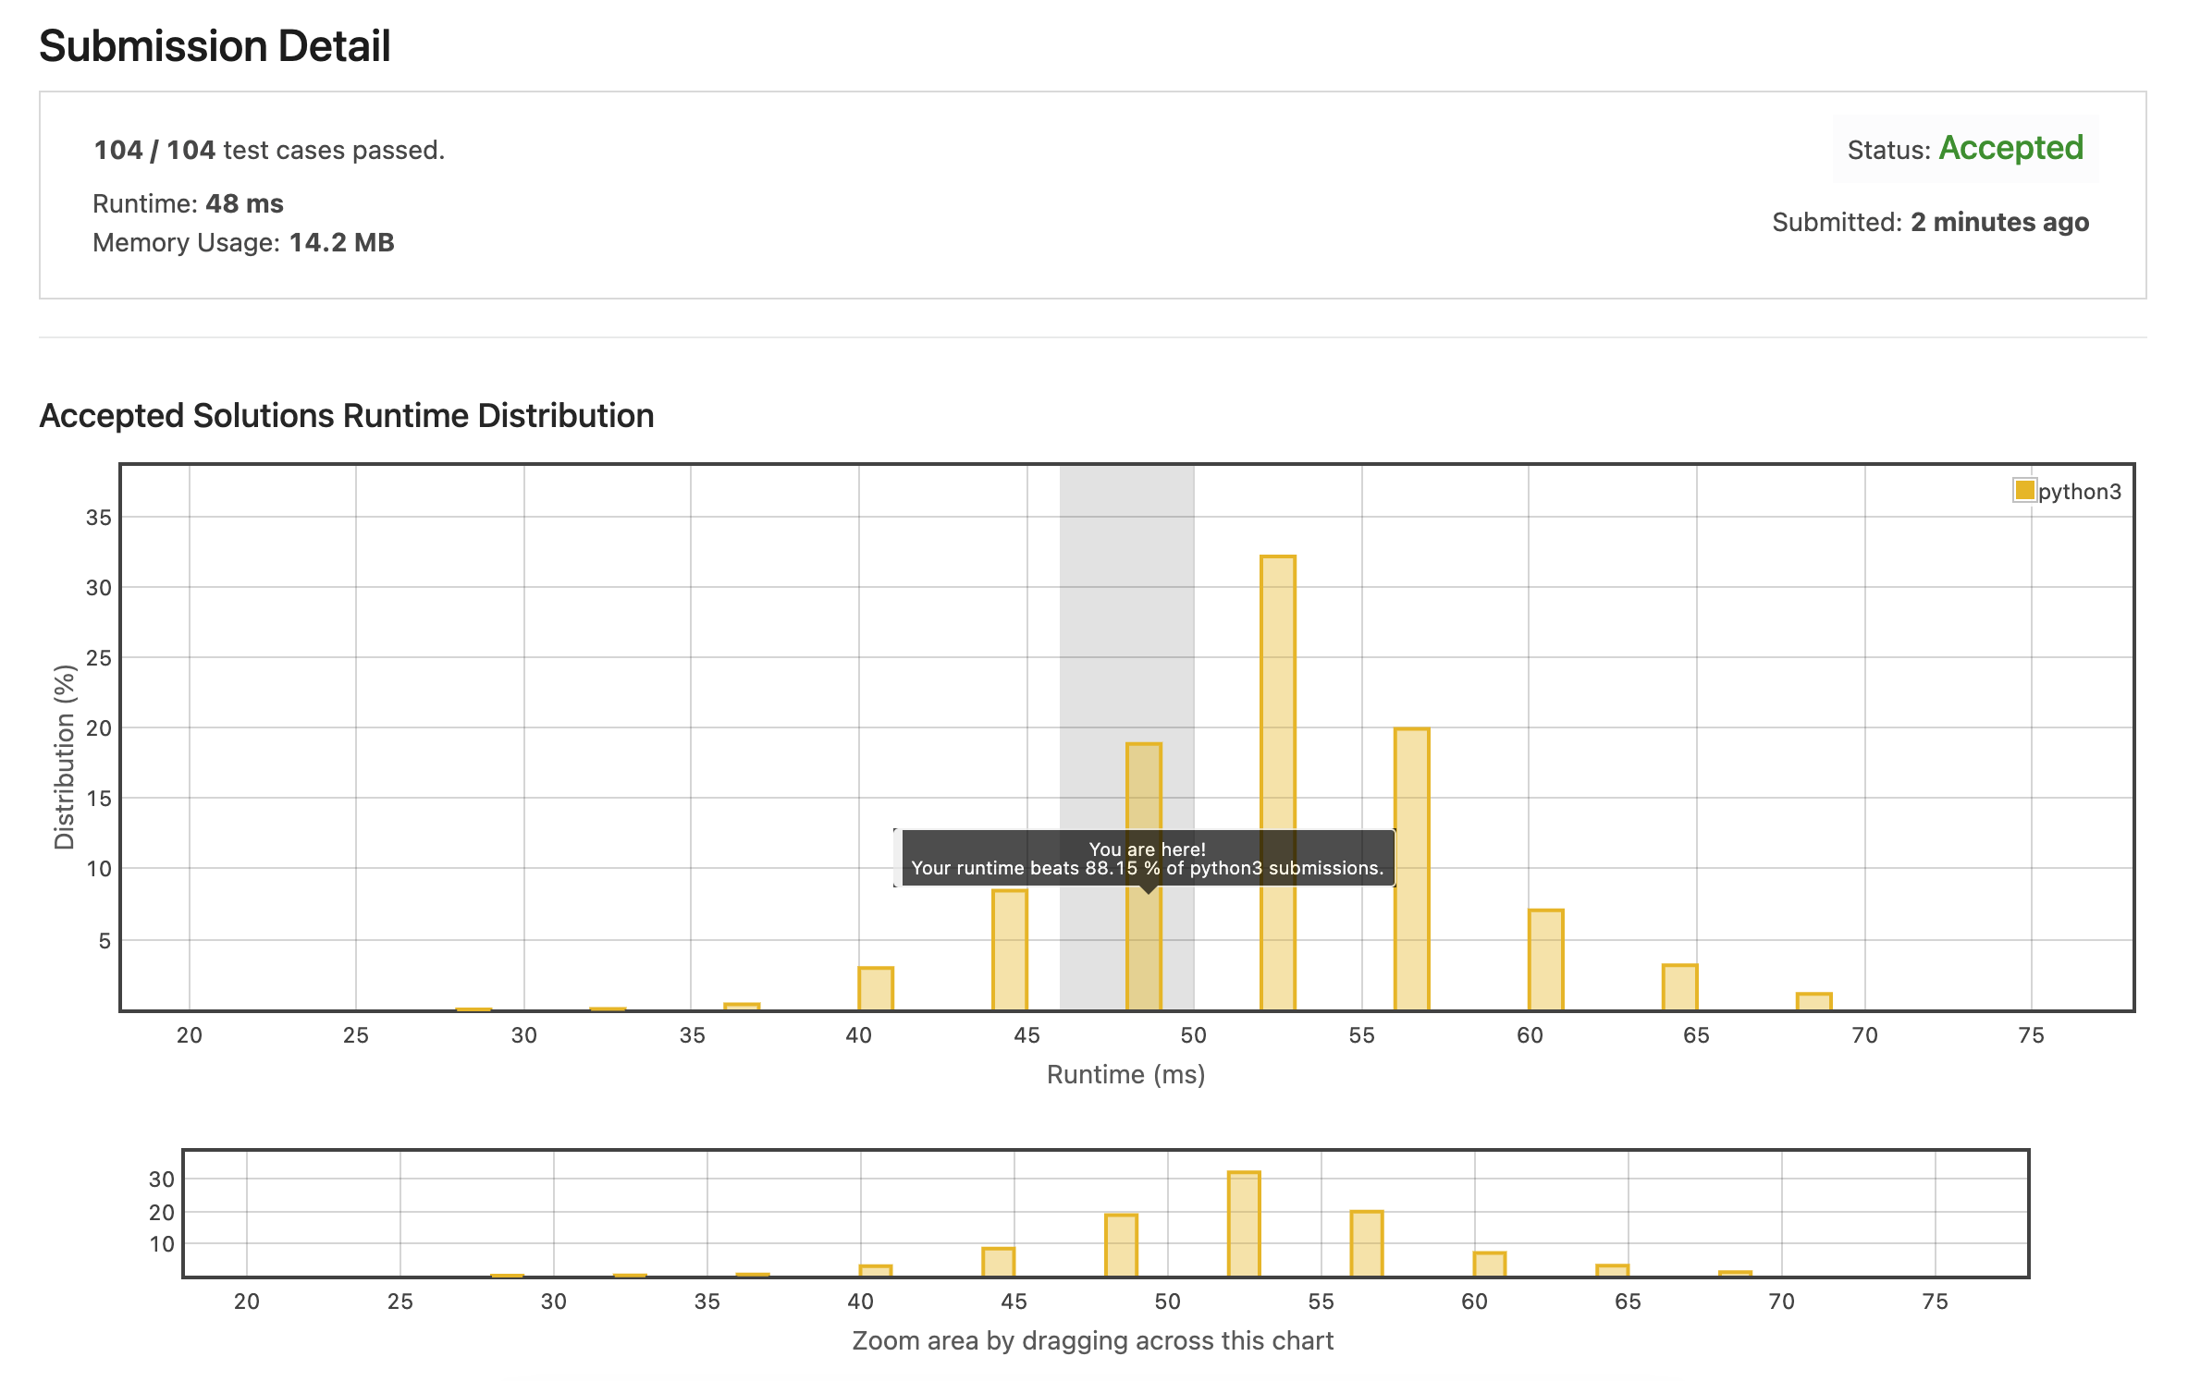Click the tallest bar in overview chart
Image resolution: width=2188 pixels, height=1381 pixels.
[x=1244, y=1224]
